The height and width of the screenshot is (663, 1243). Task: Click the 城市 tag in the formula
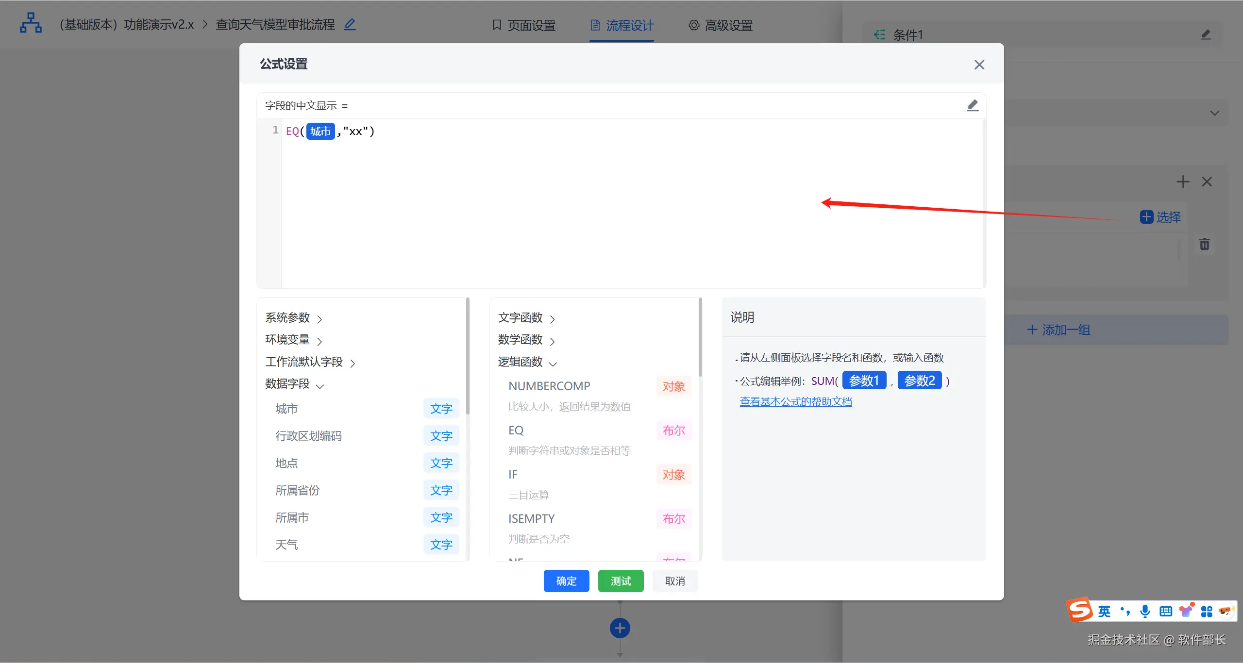(320, 132)
